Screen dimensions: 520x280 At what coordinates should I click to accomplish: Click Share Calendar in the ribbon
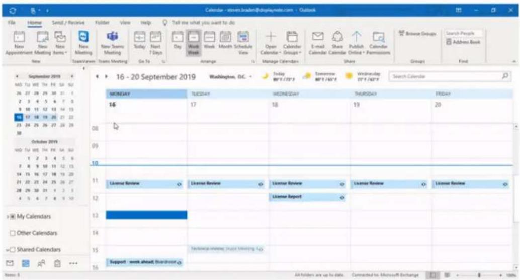pyautogui.click(x=337, y=43)
